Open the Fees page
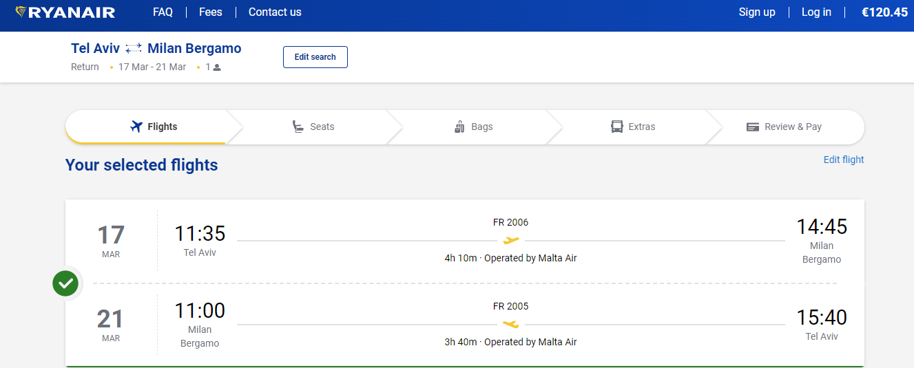The width and height of the screenshot is (914, 368). point(211,12)
